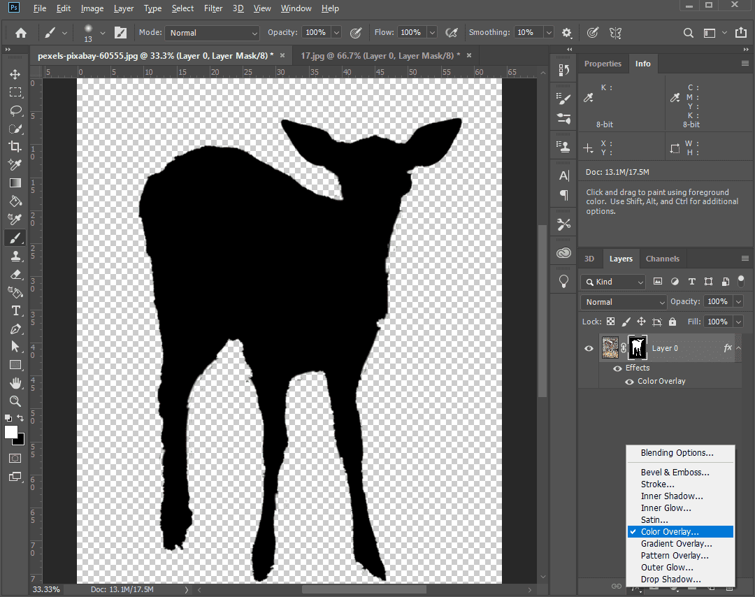This screenshot has width=755, height=597.
Task: Toggle visibility of Layer 0
Action: pyautogui.click(x=589, y=348)
